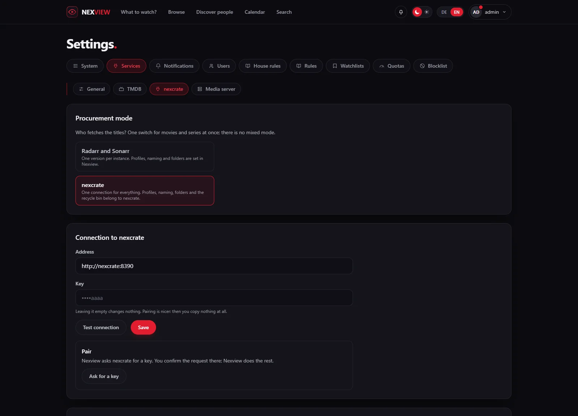Click the Services tab plug icon
This screenshot has width=578, height=416.
[116, 66]
